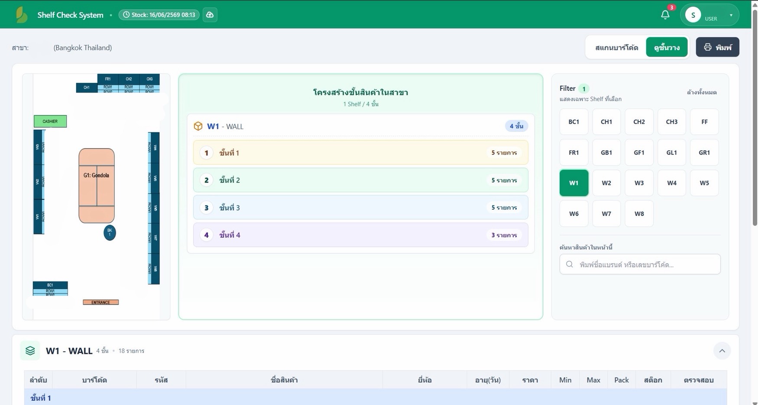Toggle the W2 filter chip

(x=606, y=183)
